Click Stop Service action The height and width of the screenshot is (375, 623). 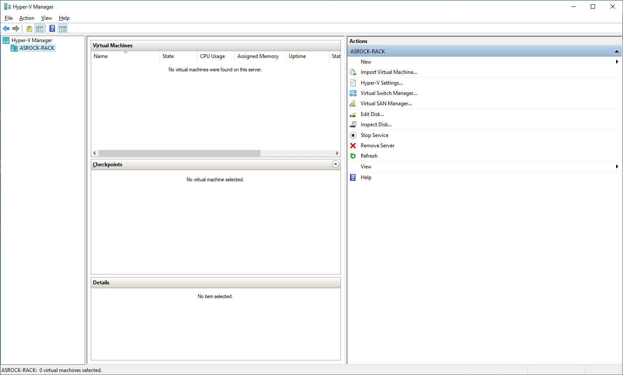[374, 135]
